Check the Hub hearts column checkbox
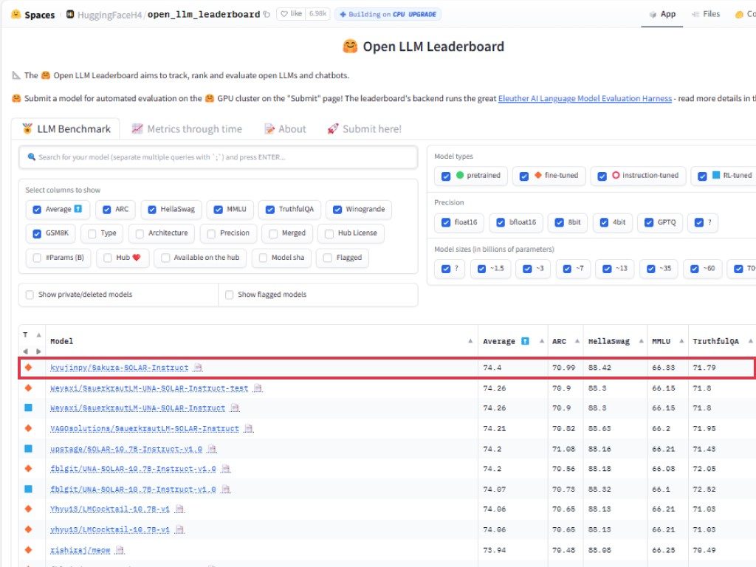Viewport: 756px width, 567px height. tap(108, 258)
